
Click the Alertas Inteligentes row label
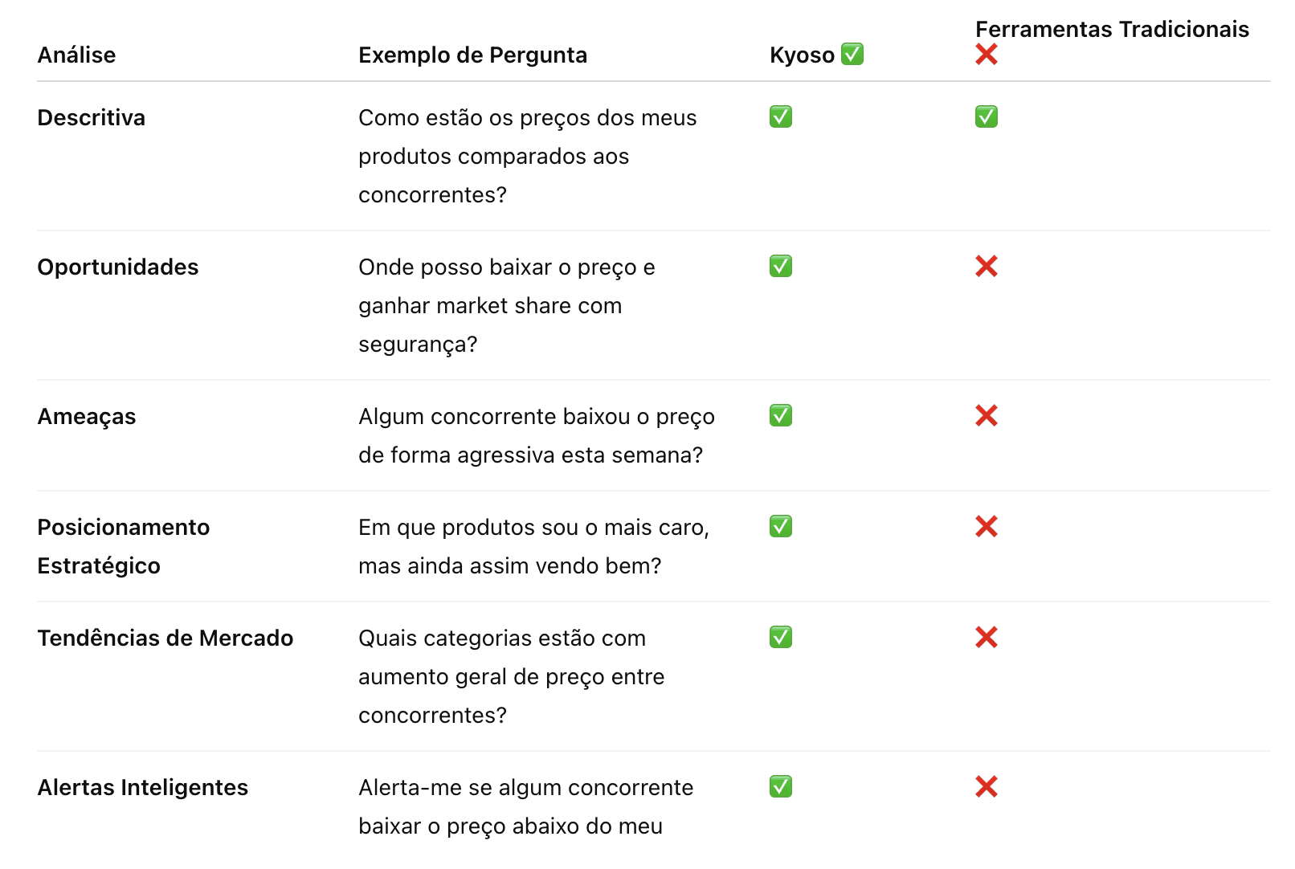click(143, 787)
